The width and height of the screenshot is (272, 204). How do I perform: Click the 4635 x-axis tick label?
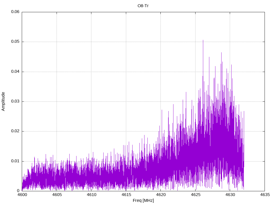pyautogui.click(x=265, y=195)
